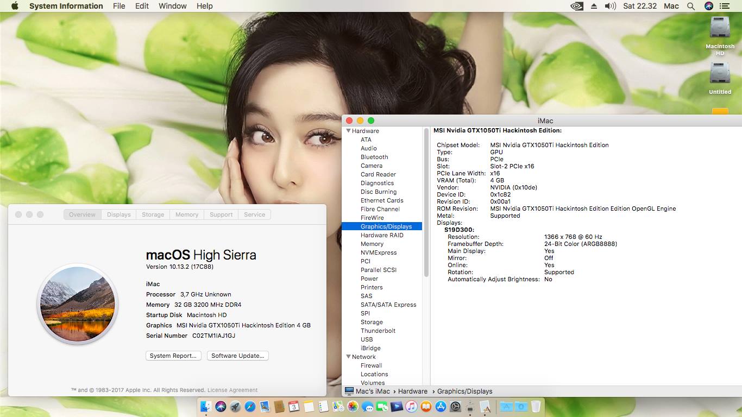The width and height of the screenshot is (742, 417).
Task: Open the License Agreement link
Action: pos(231,390)
